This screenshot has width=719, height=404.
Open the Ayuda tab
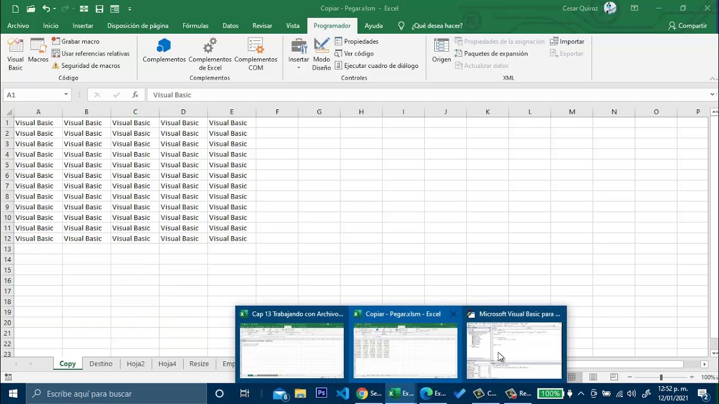[374, 26]
